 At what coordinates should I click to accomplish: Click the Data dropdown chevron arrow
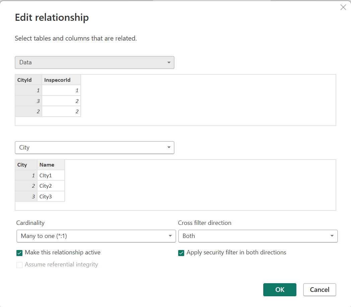169,62
